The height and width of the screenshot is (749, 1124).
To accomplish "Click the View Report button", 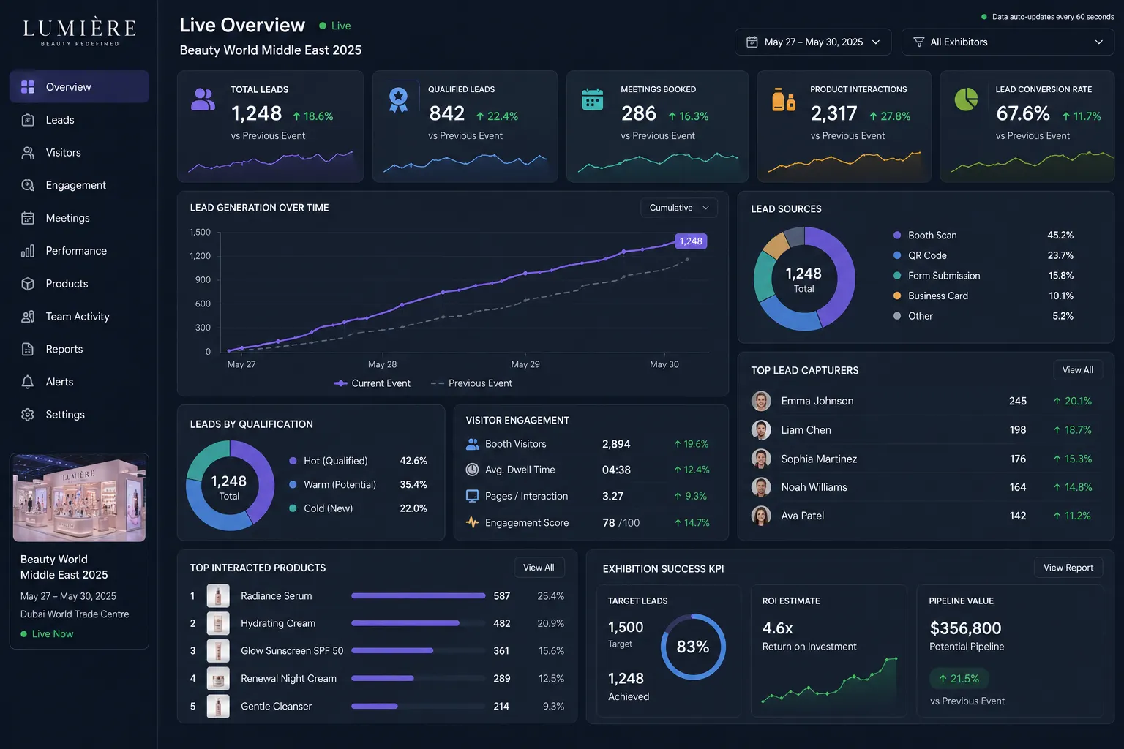I will click(1068, 568).
